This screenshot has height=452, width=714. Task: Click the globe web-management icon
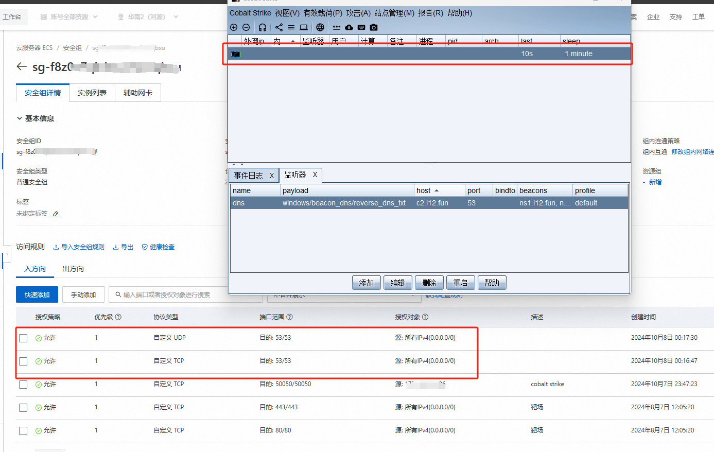(320, 27)
